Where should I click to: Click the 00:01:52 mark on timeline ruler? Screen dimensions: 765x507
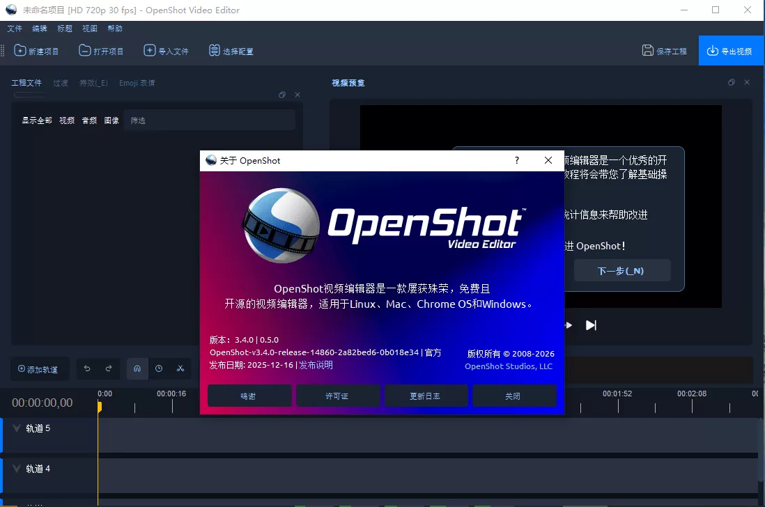(617, 393)
